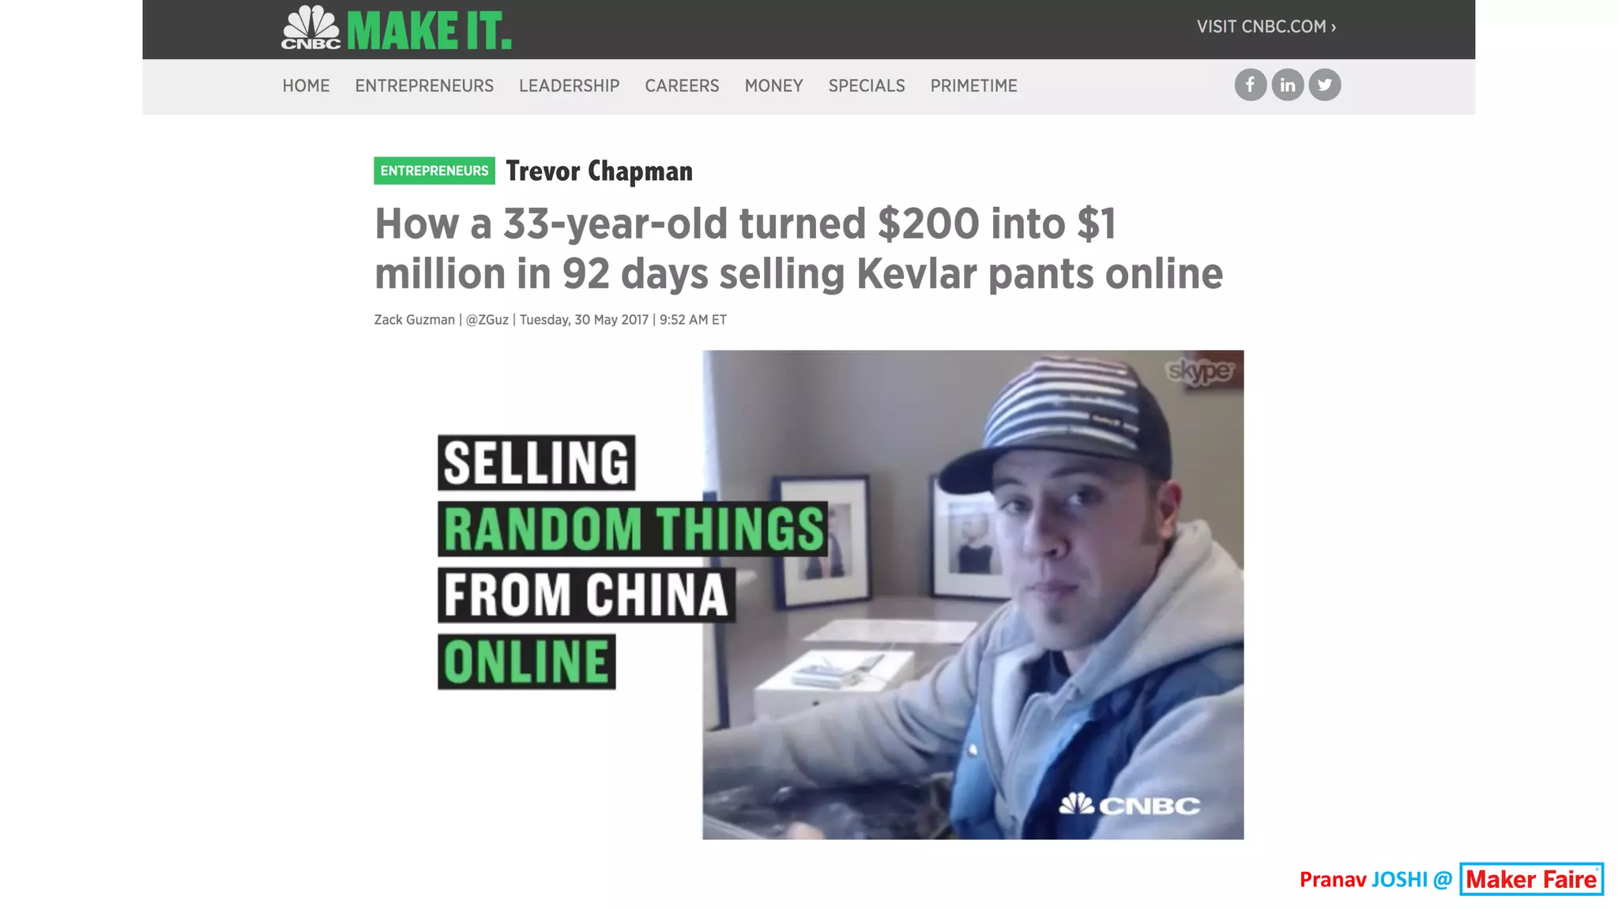Open the CAREERS section

682,85
